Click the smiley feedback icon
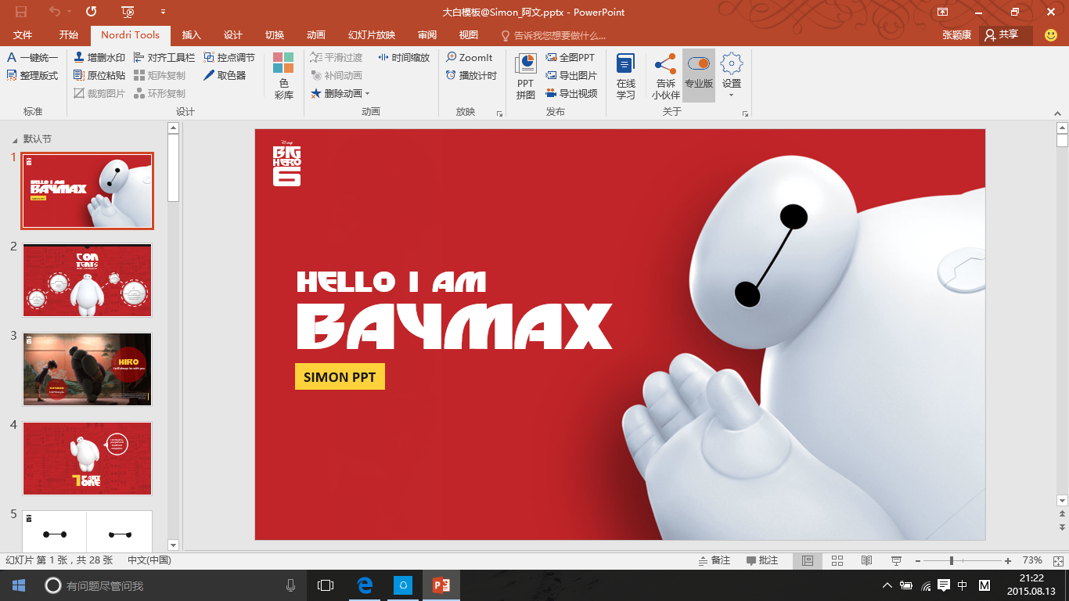 [x=1051, y=35]
